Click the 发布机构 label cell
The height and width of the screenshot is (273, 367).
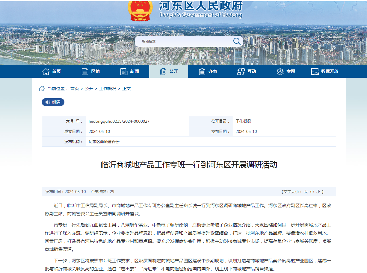coord(64,142)
